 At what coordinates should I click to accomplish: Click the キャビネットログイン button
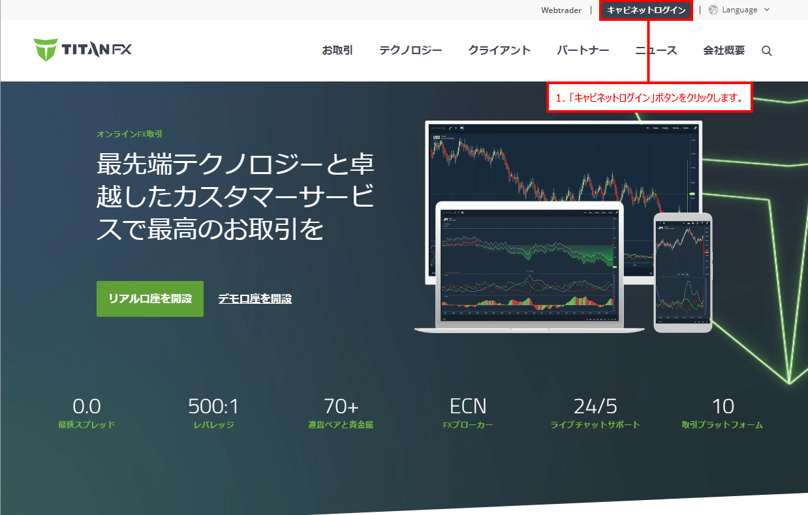[x=645, y=10]
